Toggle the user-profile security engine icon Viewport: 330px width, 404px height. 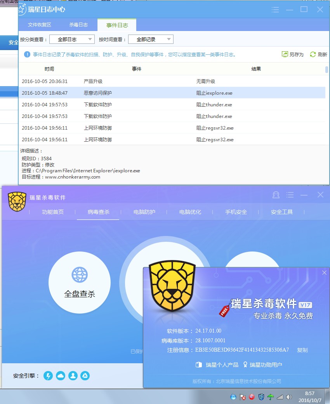73,376
